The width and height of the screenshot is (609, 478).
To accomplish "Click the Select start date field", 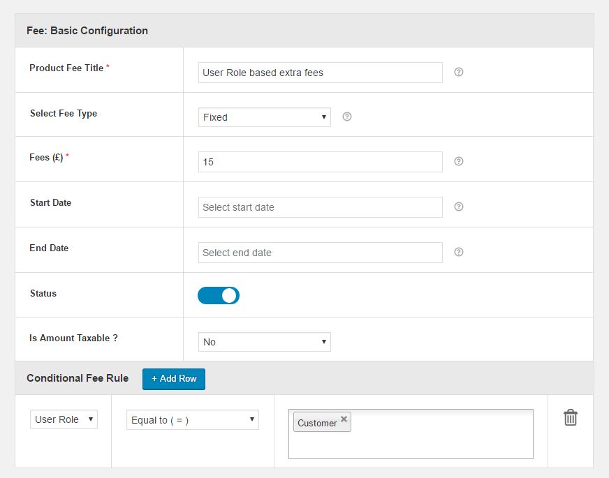I will 320,207.
